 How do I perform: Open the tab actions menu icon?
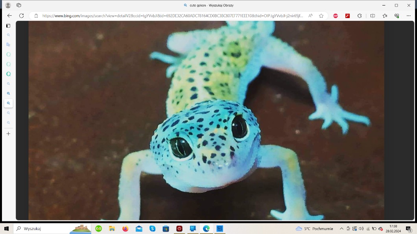click(x=18, y=5)
